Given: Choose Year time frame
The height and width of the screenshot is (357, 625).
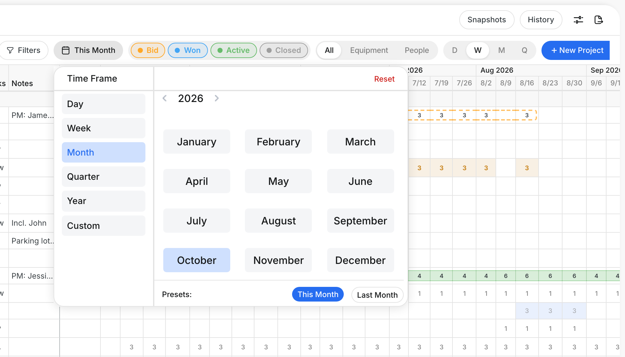Looking at the screenshot, I should 104,201.
